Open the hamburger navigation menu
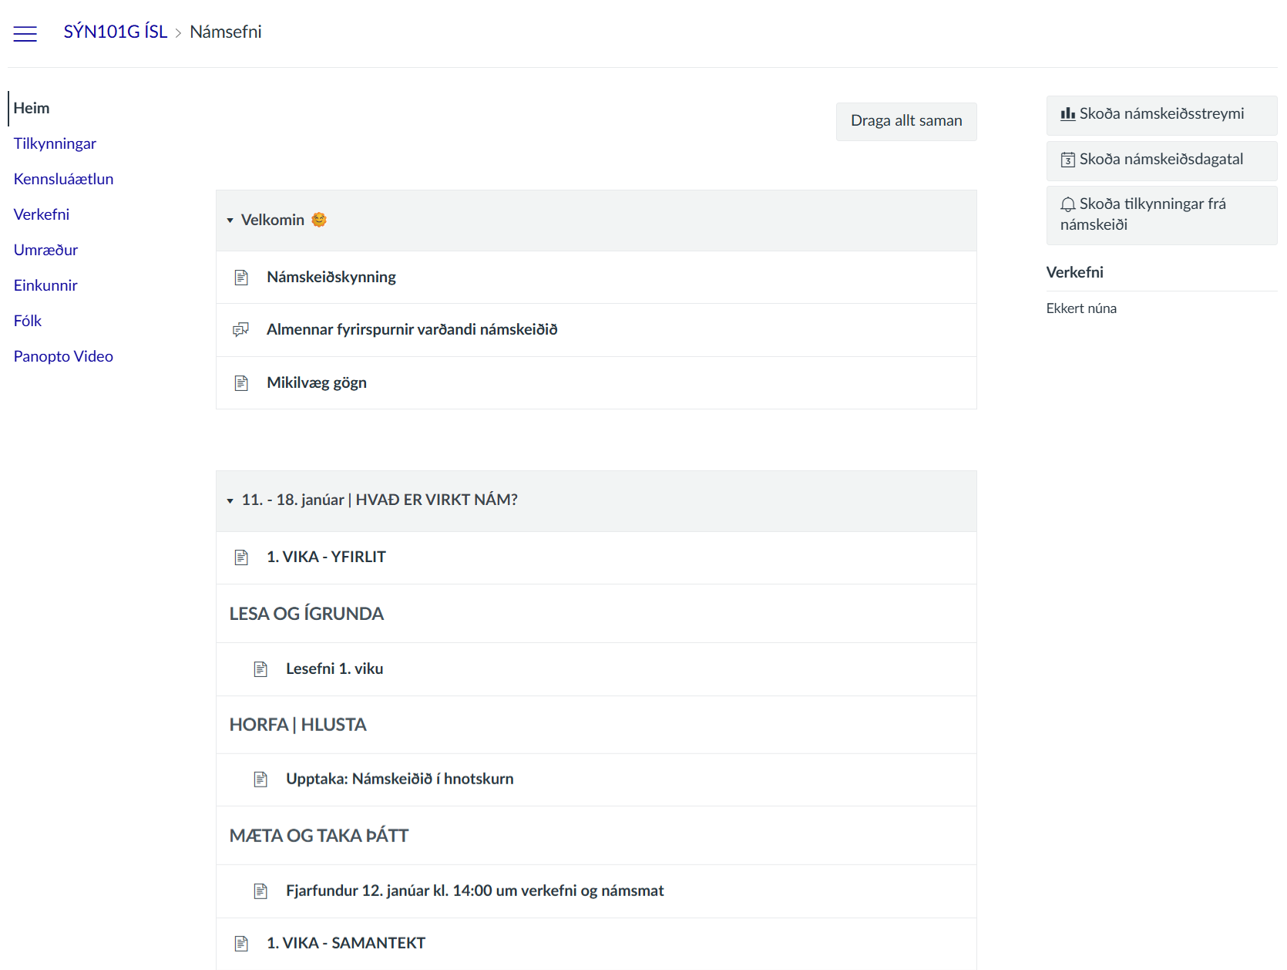Screen dimensions: 1287x970 tap(25, 33)
